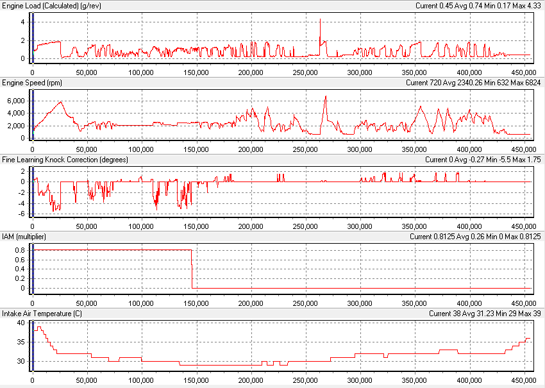The image size is (545, 388).
Task: Click the Fine Learning Knock Correction title bar
Action: (x=64, y=160)
